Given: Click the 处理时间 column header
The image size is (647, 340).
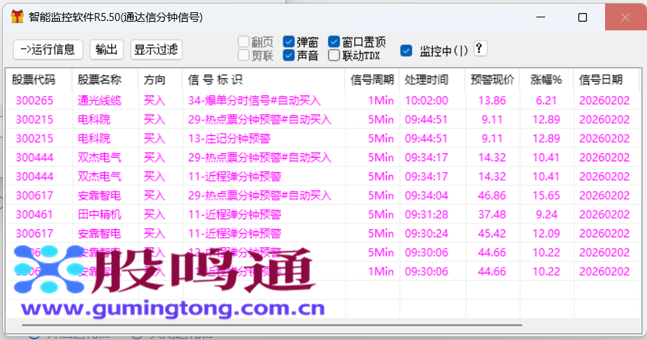Looking at the screenshot, I should point(426,80).
